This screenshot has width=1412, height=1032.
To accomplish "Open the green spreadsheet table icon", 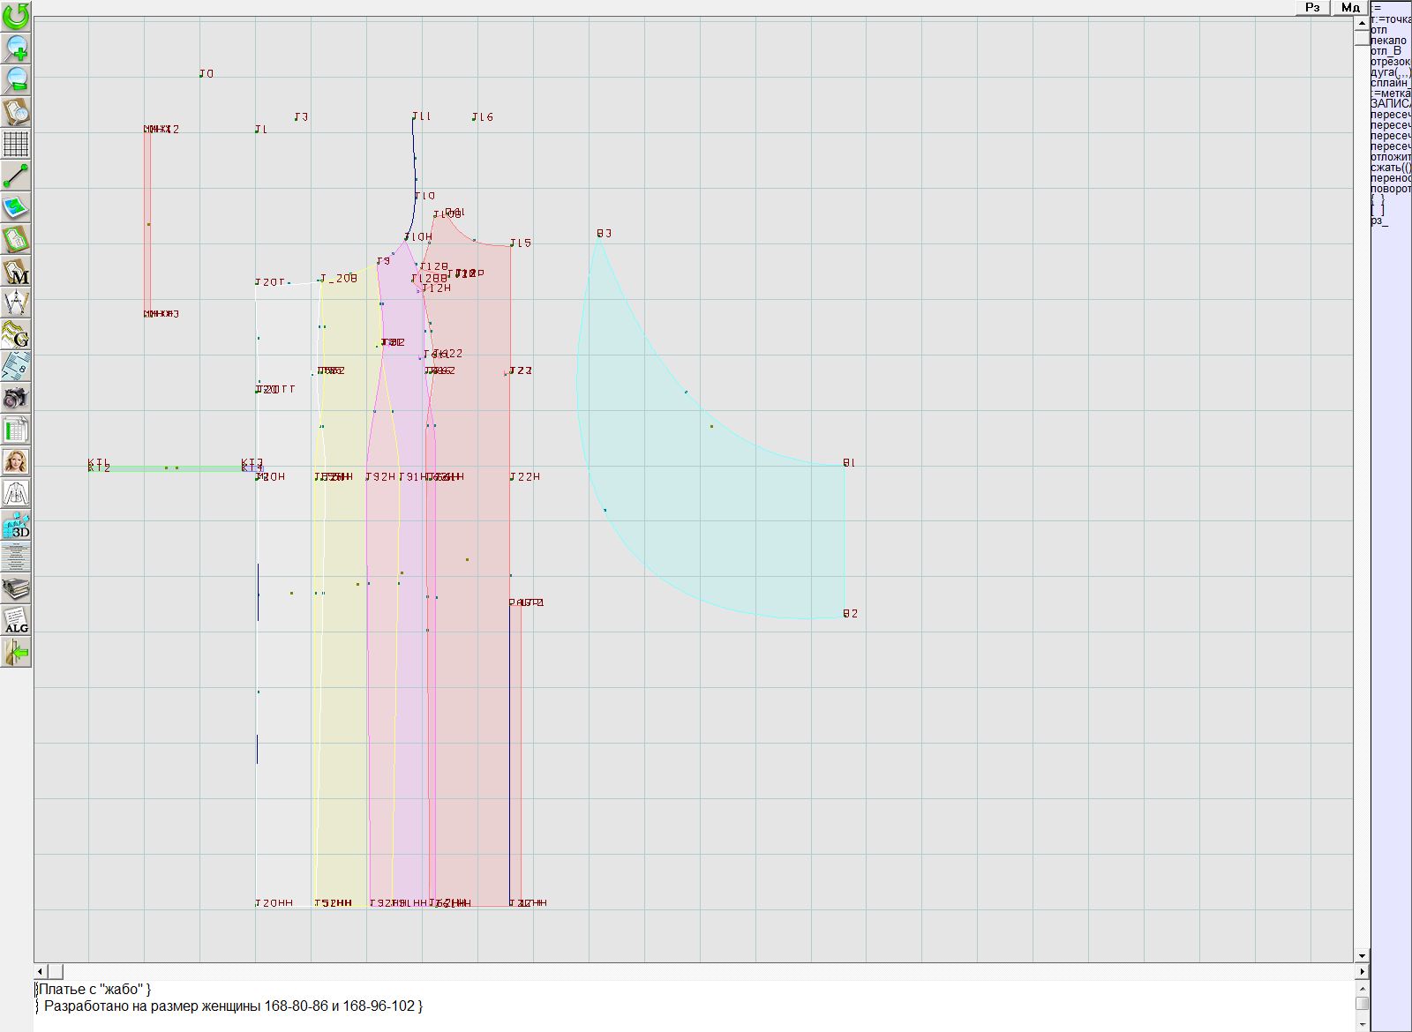I will (16, 430).
